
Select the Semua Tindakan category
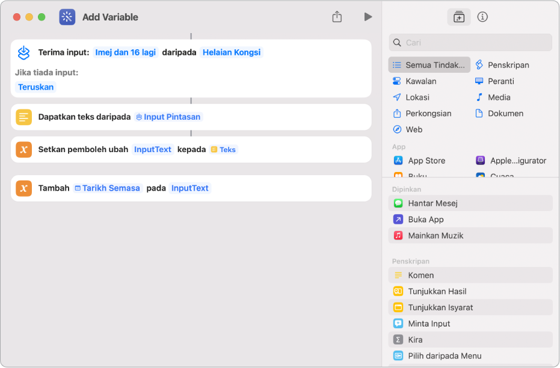point(429,65)
